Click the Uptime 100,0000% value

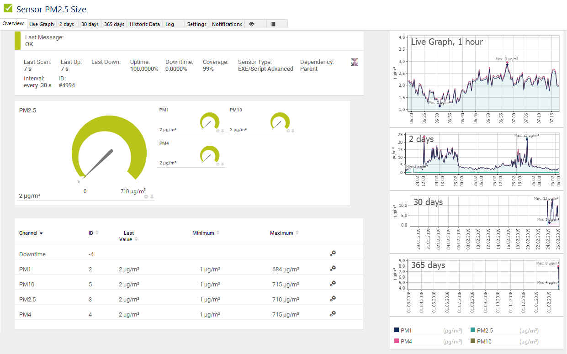coord(144,69)
